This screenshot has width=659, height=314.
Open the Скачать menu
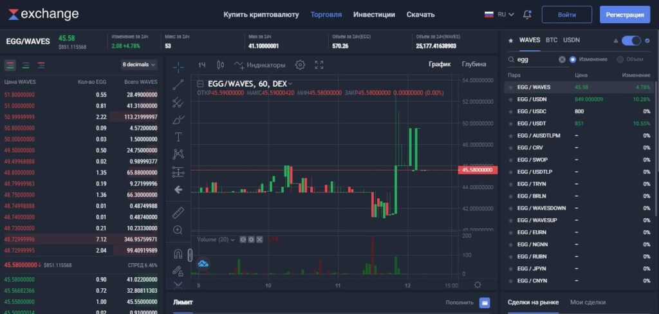(420, 14)
